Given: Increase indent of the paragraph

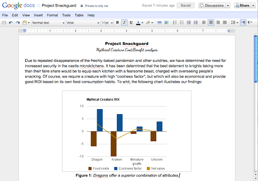Looking at the screenshot, I should click(196, 23).
